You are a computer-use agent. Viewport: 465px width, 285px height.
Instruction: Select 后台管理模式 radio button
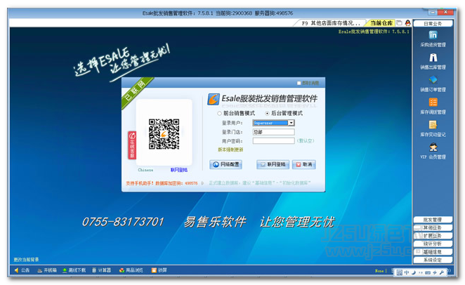[x=267, y=114]
